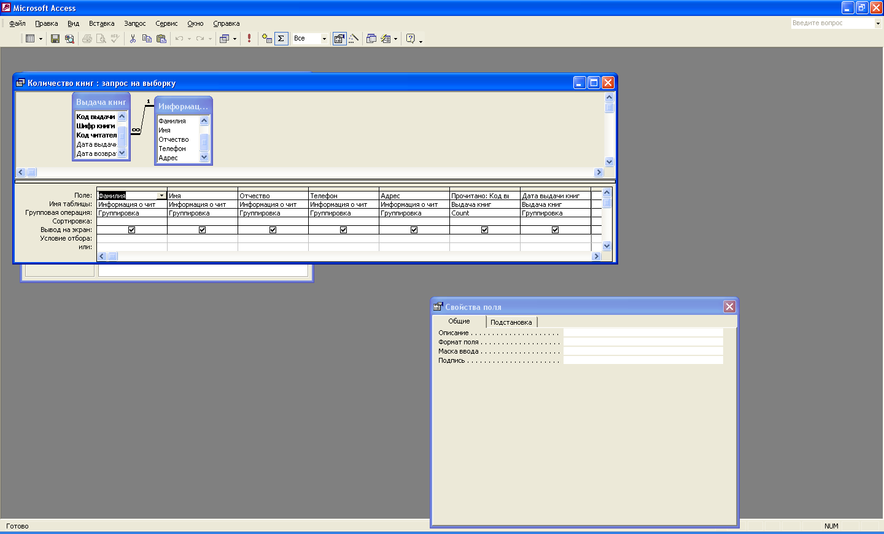The width and height of the screenshot is (884, 534).
Task: Open the Properties toolbar button
Action: tap(339, 39)
